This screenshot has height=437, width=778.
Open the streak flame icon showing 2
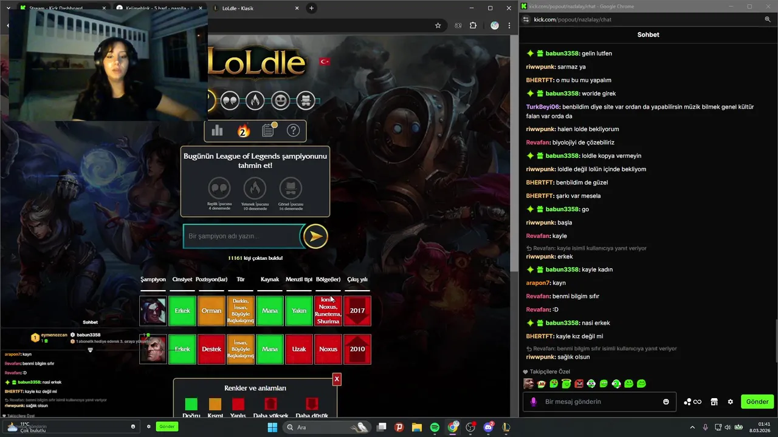[x=243, y=130]
